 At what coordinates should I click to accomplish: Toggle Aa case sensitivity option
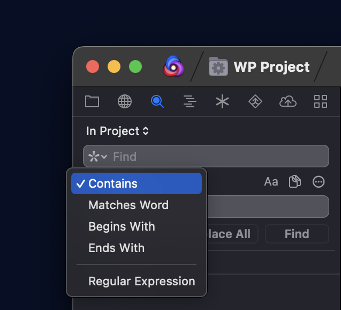tap(271, 181)
